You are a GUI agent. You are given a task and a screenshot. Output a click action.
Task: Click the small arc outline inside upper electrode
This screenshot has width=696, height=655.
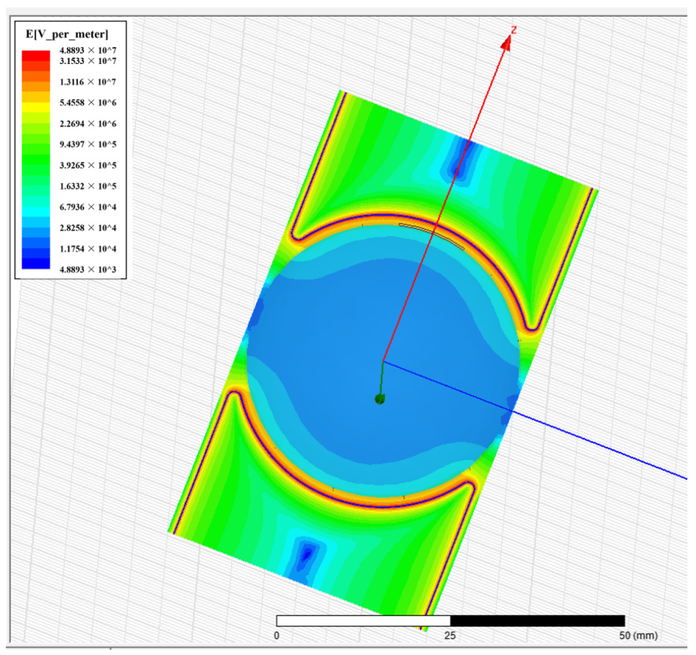click(433, 234)
